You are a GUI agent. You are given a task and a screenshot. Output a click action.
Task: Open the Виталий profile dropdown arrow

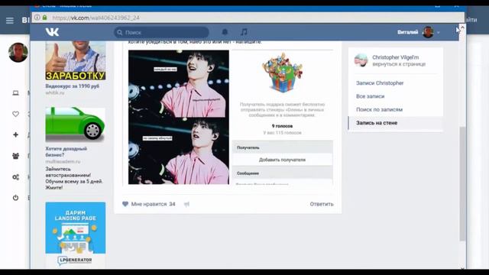[x=438, y=32]
